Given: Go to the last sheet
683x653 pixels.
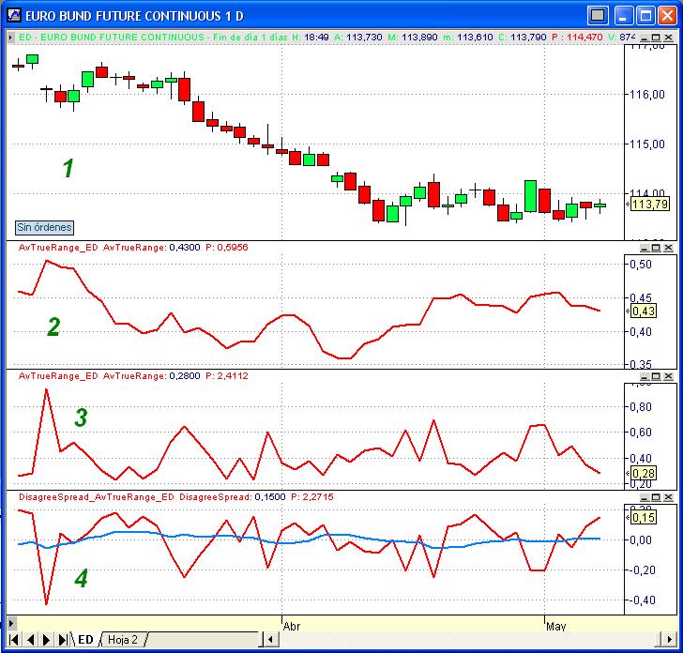Looking at the screenshot, I should pyautogui.click(x=63, y=640).
